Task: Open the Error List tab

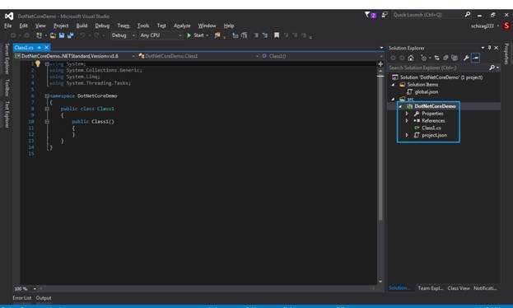Action: [x=22, y=298]
